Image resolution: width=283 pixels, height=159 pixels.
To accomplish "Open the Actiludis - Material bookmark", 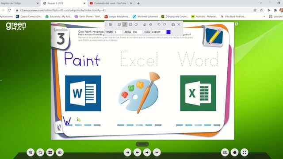I will 204,16.
